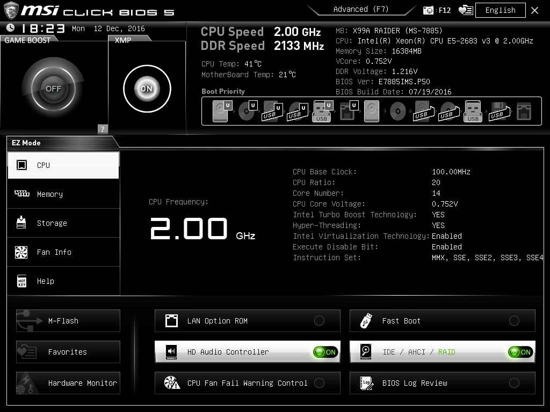Screen dimensions: 550x412
Task: Click Intel Virtualization Technology Enabled value
Action: (x=447, y=236)
